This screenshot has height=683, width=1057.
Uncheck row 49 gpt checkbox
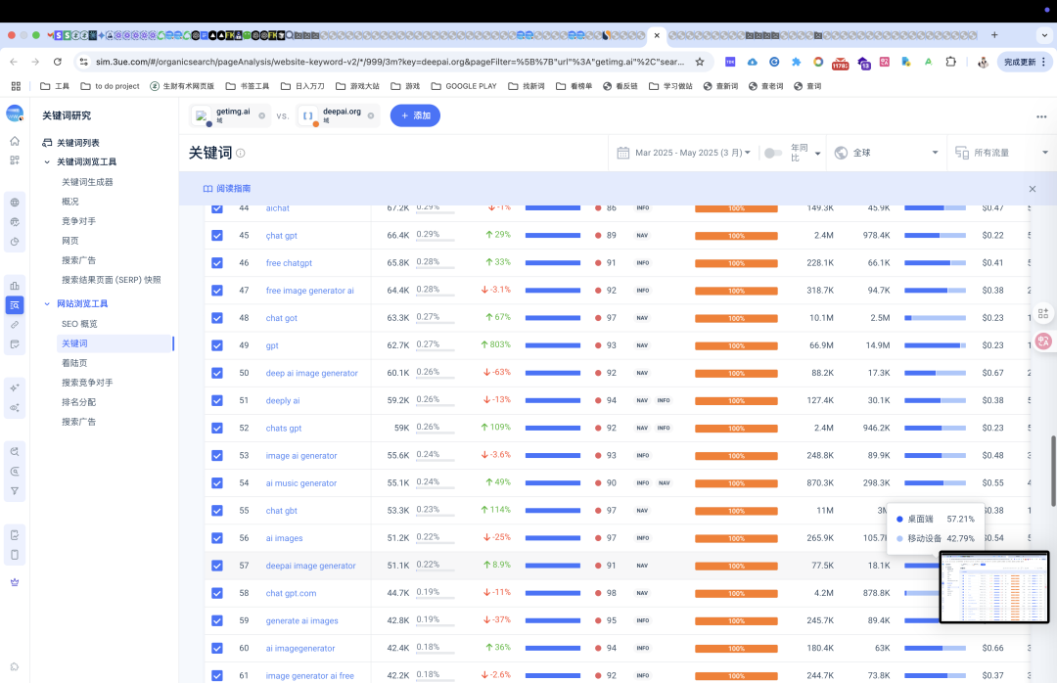(217, 345)
